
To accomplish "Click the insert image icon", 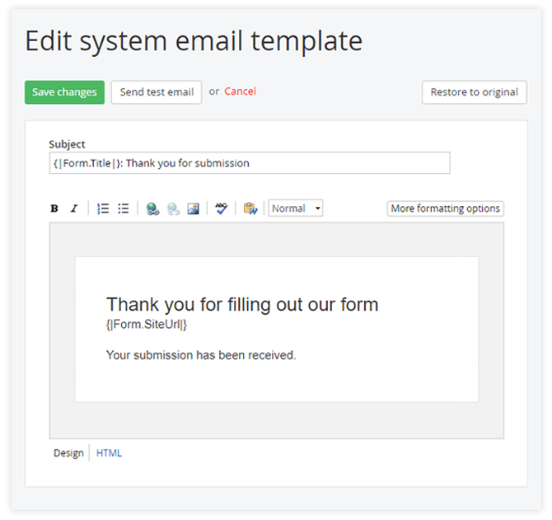I will (x=193, y=208).
